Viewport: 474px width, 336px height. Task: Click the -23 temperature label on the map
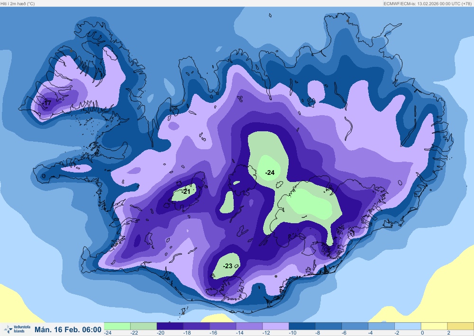pyautogui.click(x=228, y=266)
